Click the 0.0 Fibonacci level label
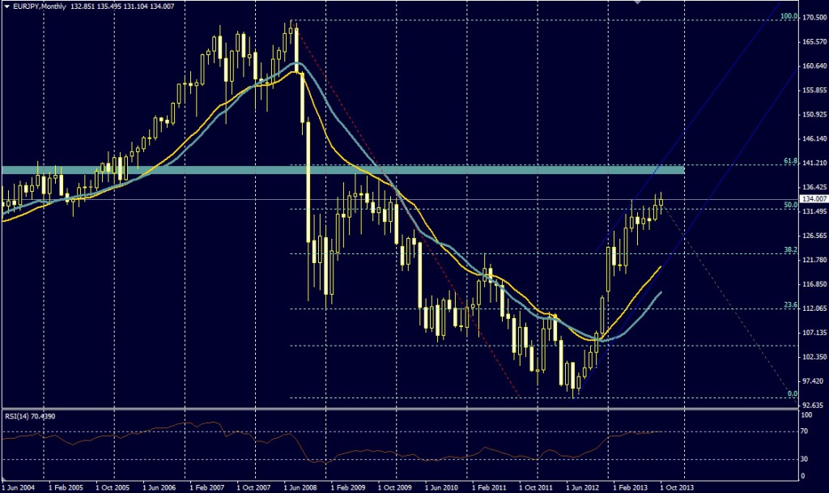The image size is (829, 493). (x=793, y=393)
